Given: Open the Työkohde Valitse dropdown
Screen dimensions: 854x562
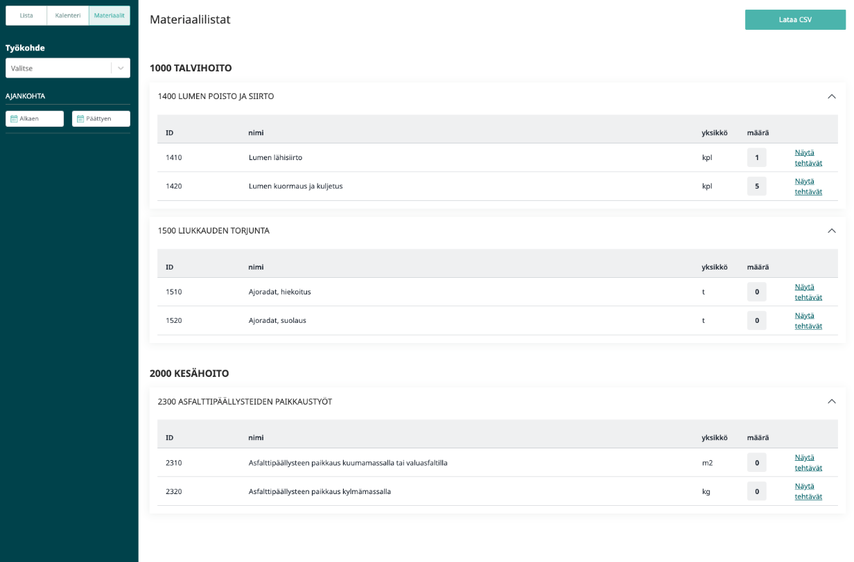Looking at the screenshot, I should click(67, 68).
